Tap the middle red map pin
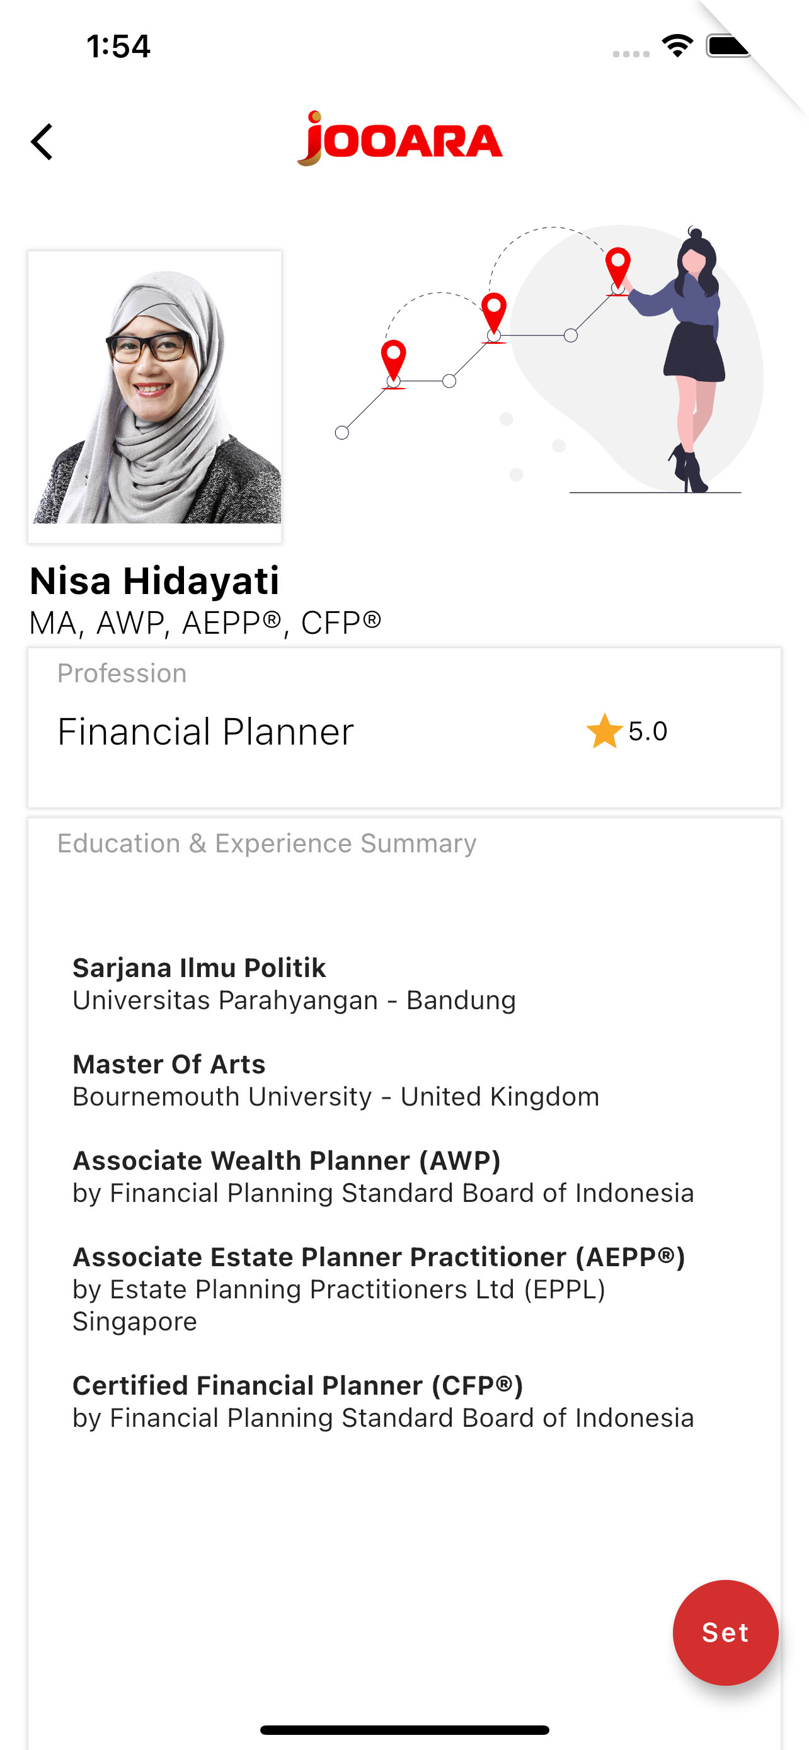This screenshot has width=809, height=1750. click(494, 314)
